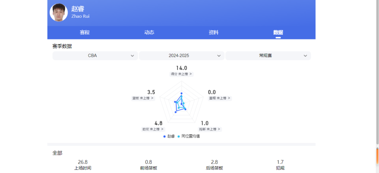
Task: View the 助攻 未上榜 assists ranking
Action: (x=153, y=129)
